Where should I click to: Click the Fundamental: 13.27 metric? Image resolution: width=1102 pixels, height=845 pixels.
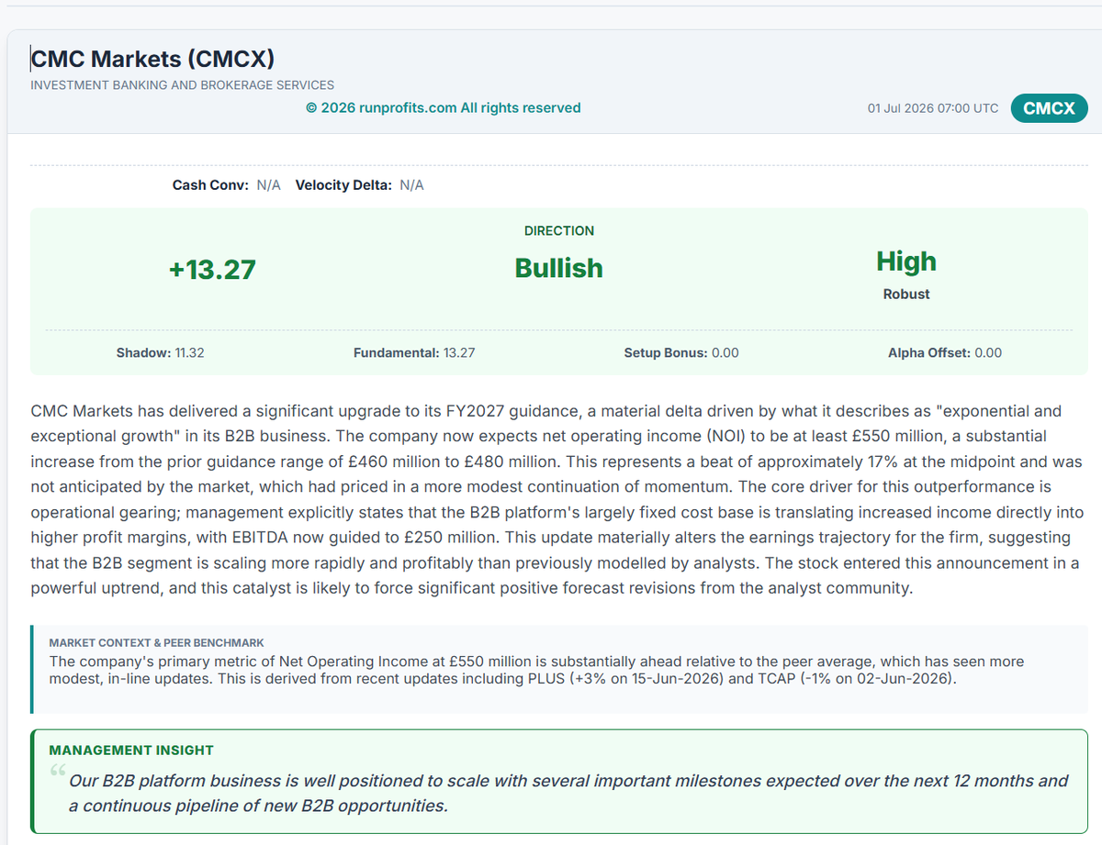414,352
